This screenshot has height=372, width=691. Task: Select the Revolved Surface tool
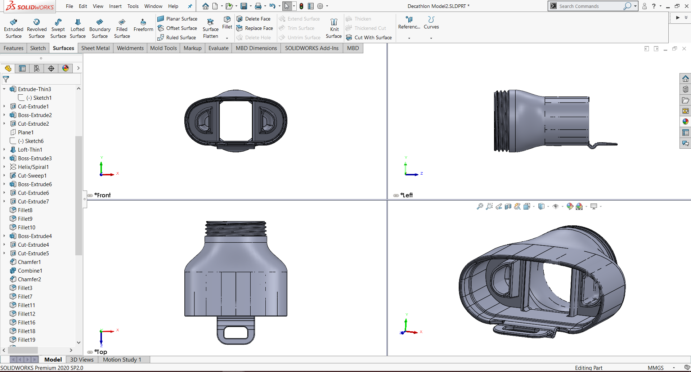37,28
